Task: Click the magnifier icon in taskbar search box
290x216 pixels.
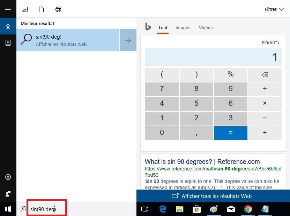Action: [23, 209]
